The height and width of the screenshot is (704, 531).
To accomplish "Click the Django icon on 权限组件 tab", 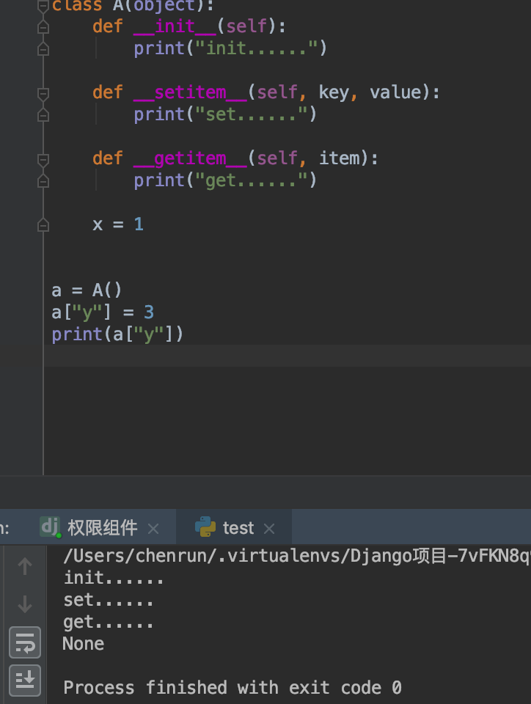I will tap(50, 527).
